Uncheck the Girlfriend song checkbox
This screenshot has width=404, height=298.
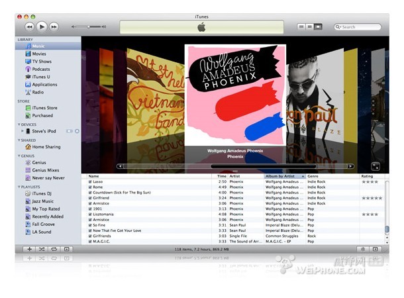[x=90, y=198]
